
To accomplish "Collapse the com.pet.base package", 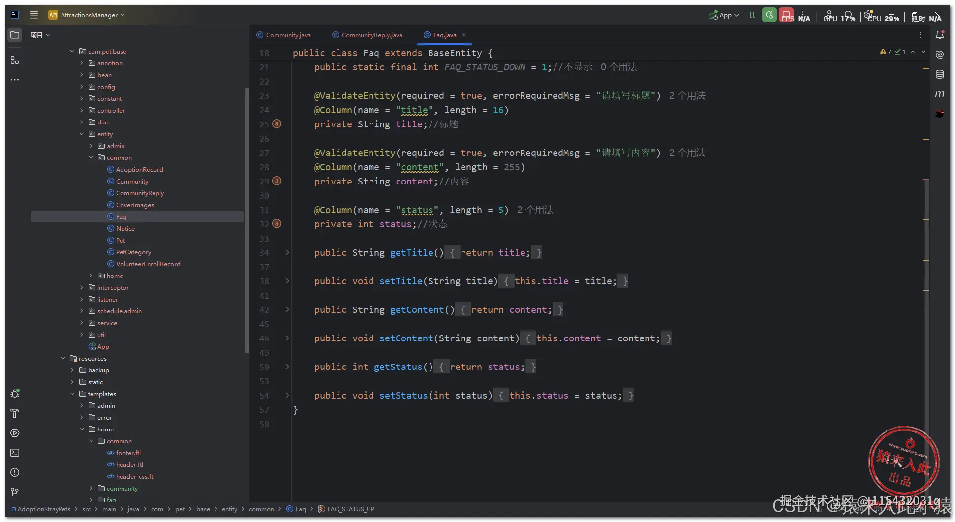I will click(x=72, y=51).
